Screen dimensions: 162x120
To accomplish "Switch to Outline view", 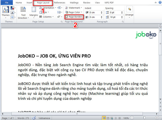I will coord(116,118).
